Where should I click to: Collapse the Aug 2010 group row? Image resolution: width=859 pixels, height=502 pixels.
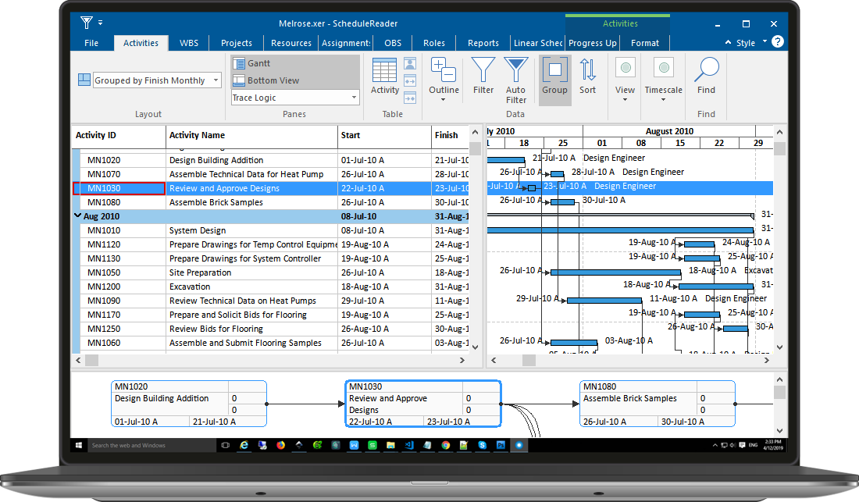[77, 216]
